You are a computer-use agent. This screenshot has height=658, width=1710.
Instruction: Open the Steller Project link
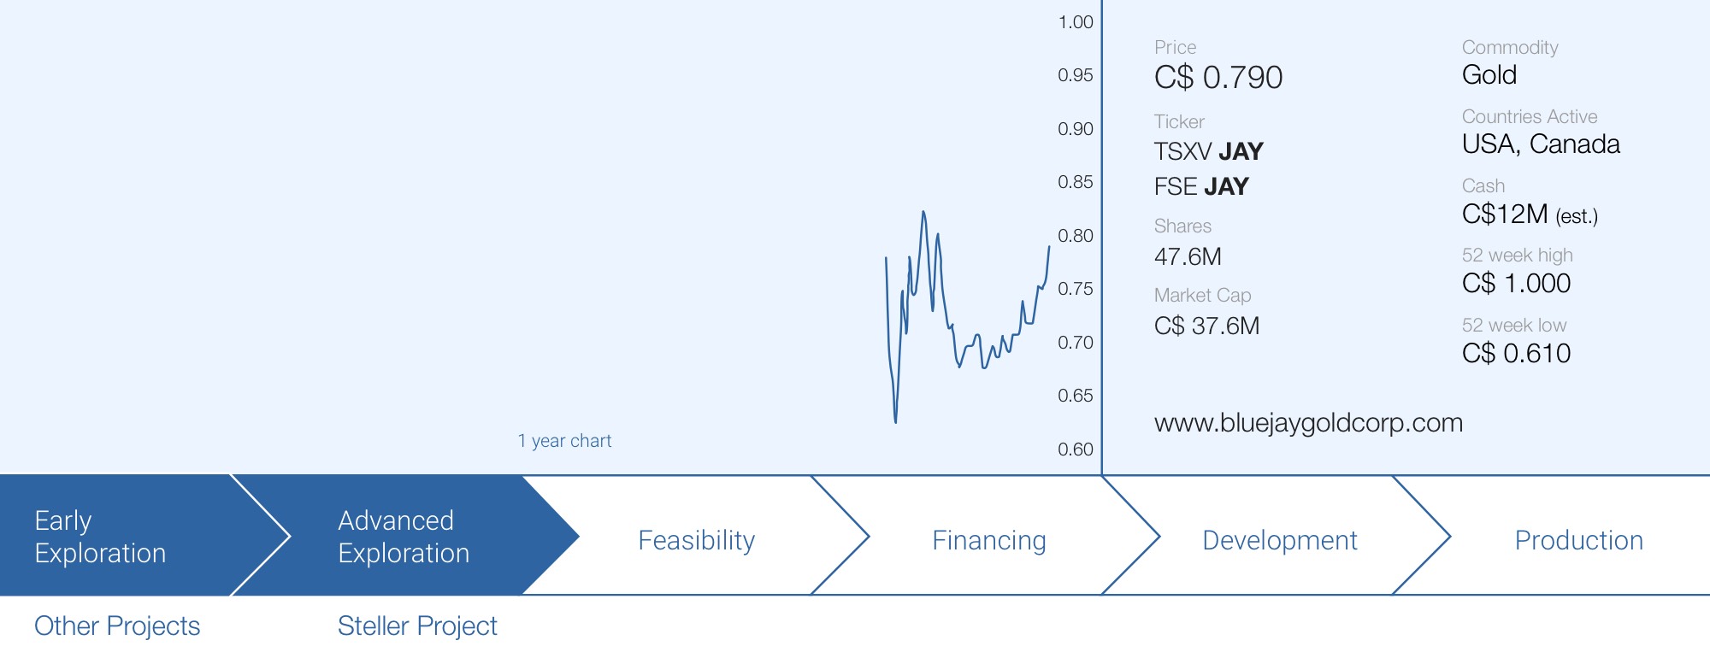pos(417,626)
